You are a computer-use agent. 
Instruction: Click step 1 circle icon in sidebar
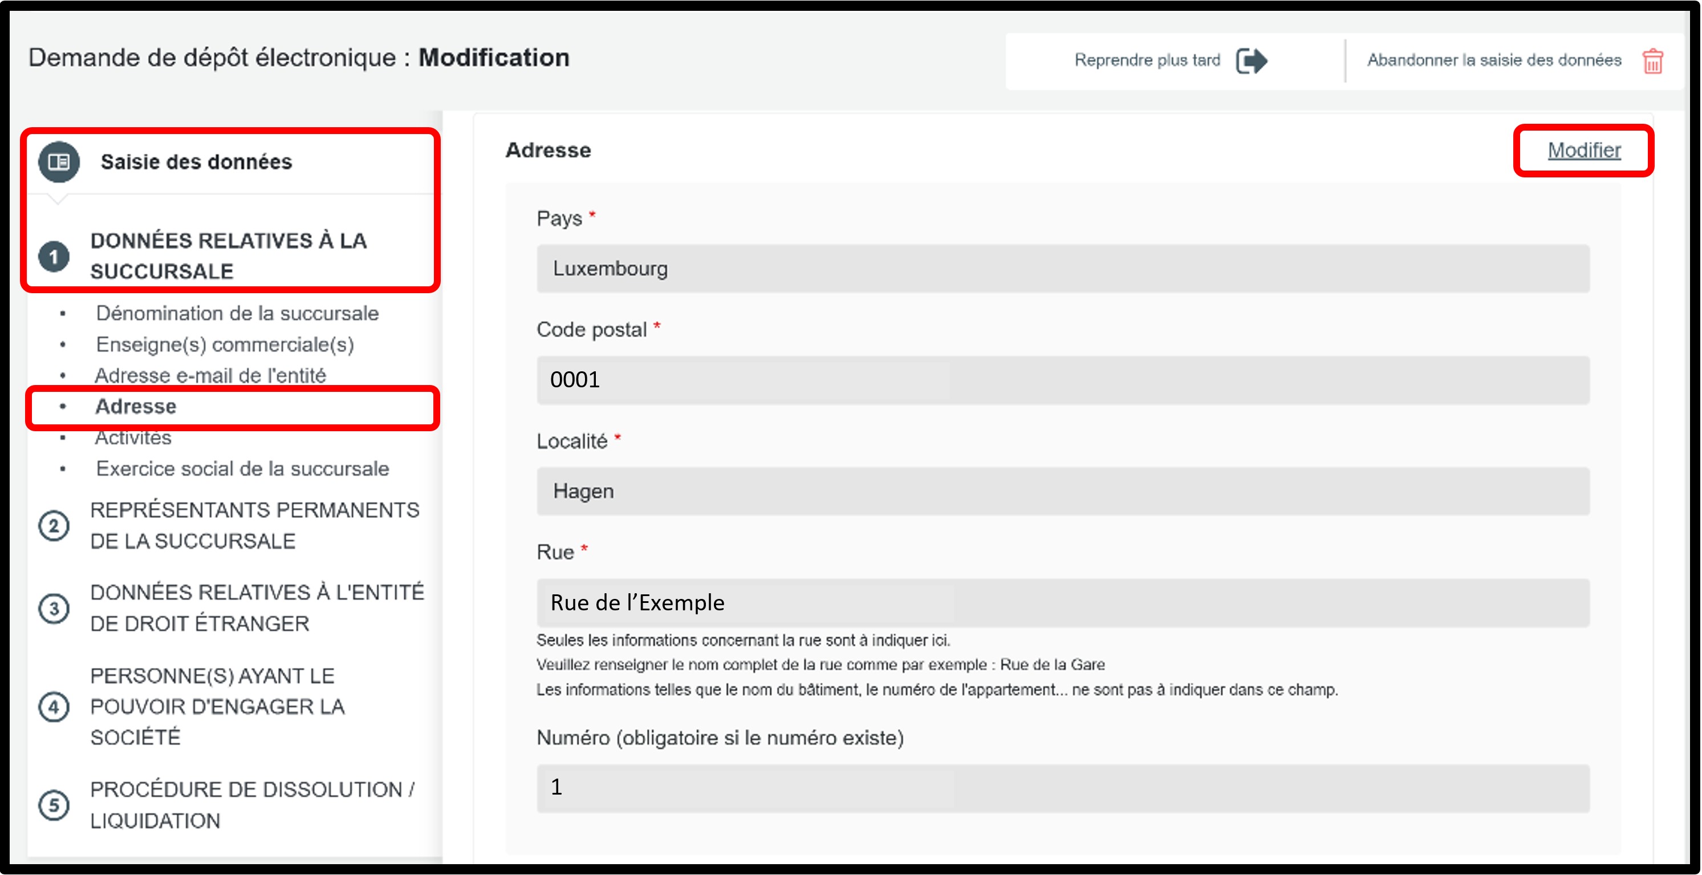54,257
